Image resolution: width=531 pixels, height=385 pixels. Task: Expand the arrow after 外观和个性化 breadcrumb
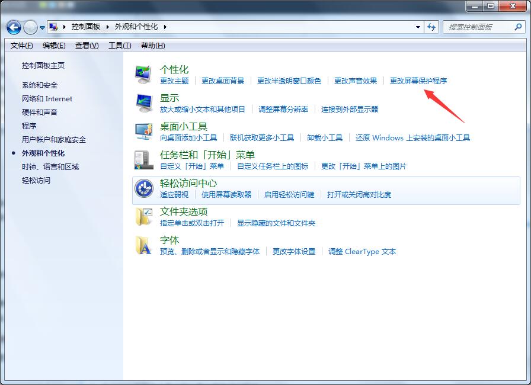coord(165,27)
